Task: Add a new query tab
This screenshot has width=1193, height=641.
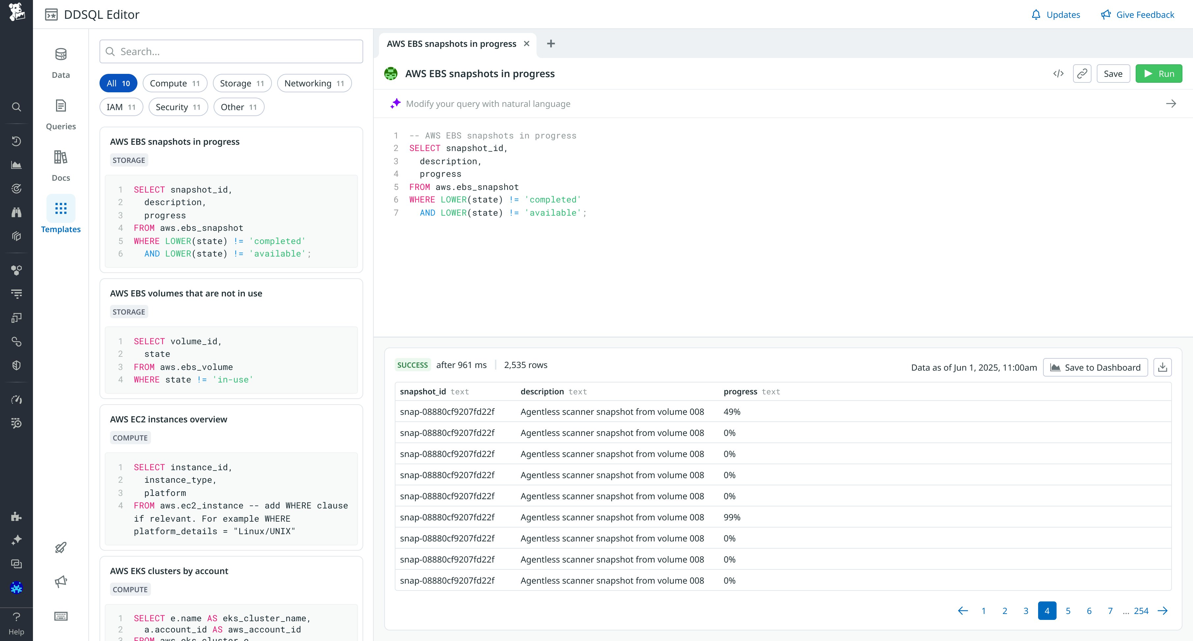Action: (x=551, y=44)
